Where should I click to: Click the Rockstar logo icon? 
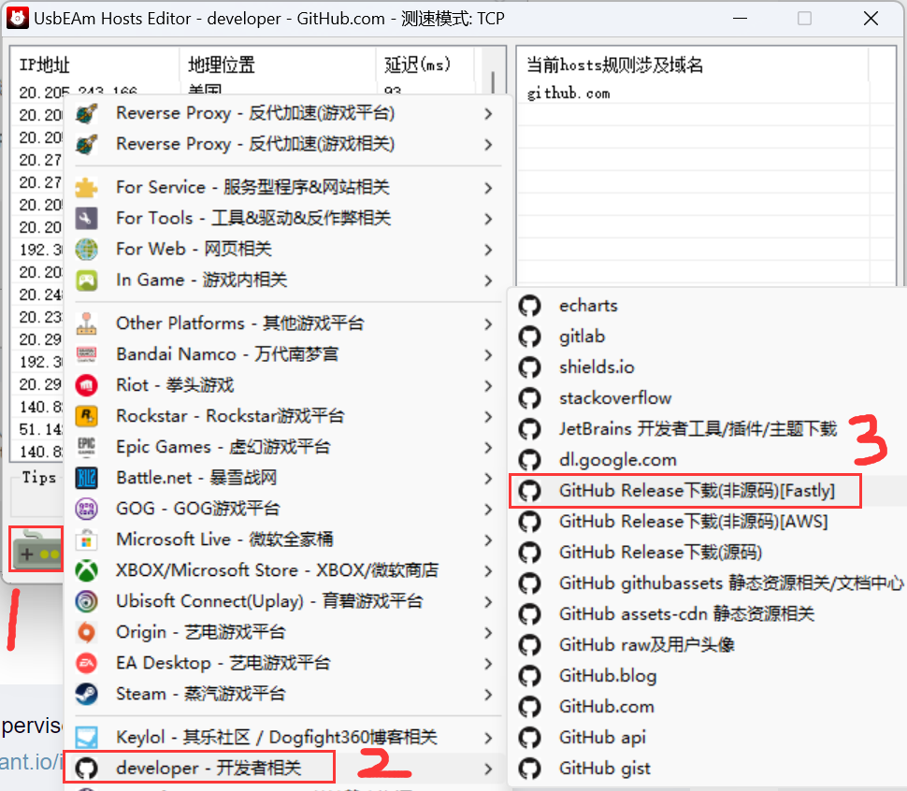tap(87, 416)
